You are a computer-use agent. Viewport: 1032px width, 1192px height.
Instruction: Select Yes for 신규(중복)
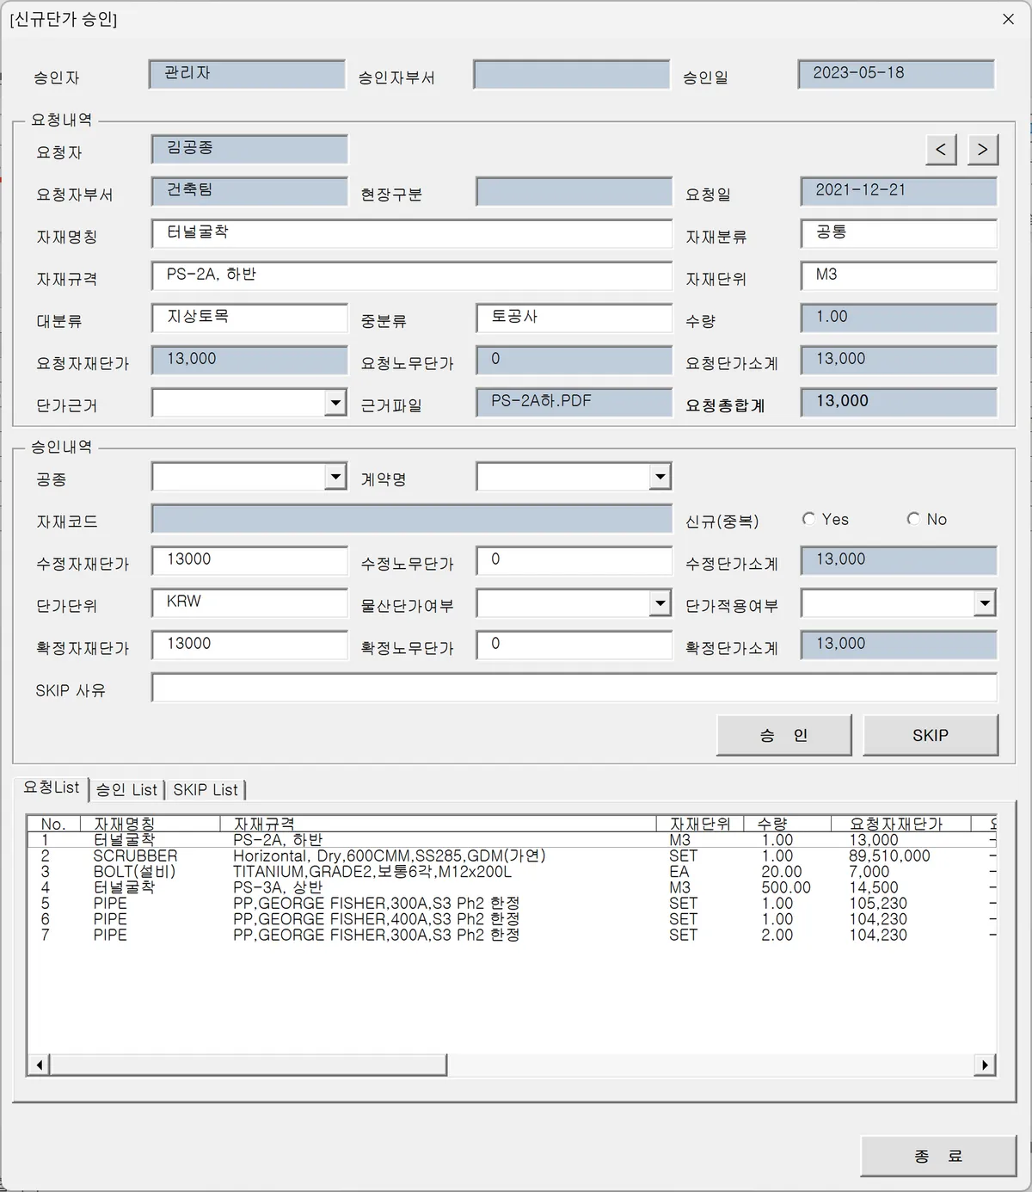point(809,518)
